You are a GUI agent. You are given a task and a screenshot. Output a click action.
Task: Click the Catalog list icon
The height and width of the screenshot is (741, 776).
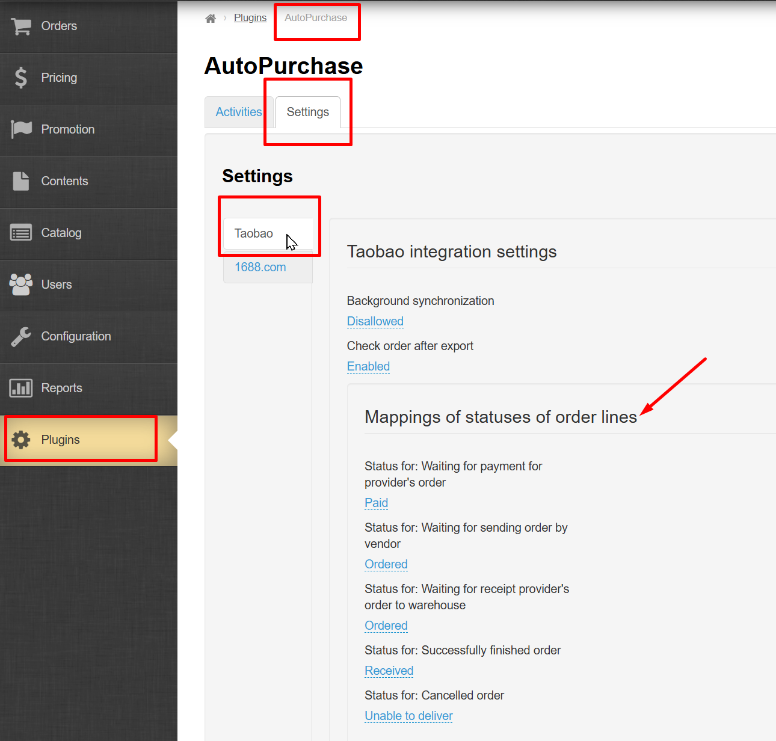click(x=21, y=233)
